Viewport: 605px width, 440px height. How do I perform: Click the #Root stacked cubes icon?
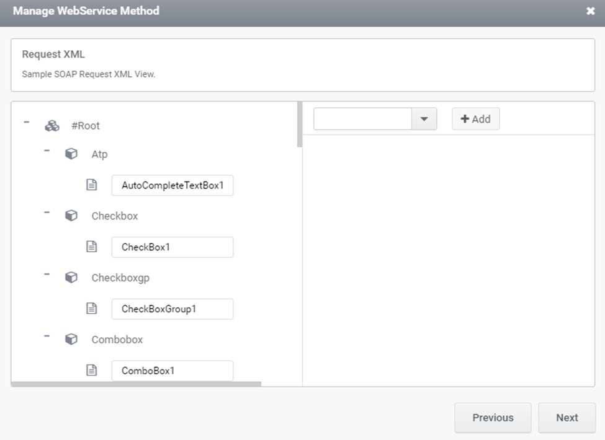click(x=52, y=126)
